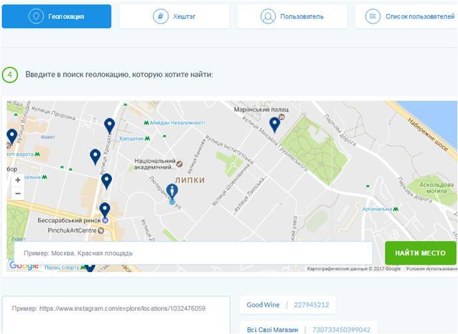
Task: Open the Условия использования map link
Action: tap(431, 269)
